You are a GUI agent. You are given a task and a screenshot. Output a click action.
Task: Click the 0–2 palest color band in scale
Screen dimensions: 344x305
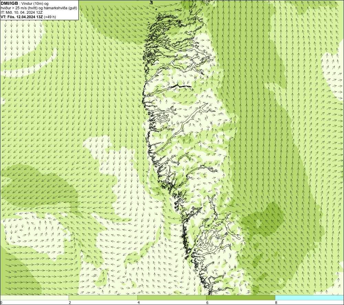click(34, 297)
